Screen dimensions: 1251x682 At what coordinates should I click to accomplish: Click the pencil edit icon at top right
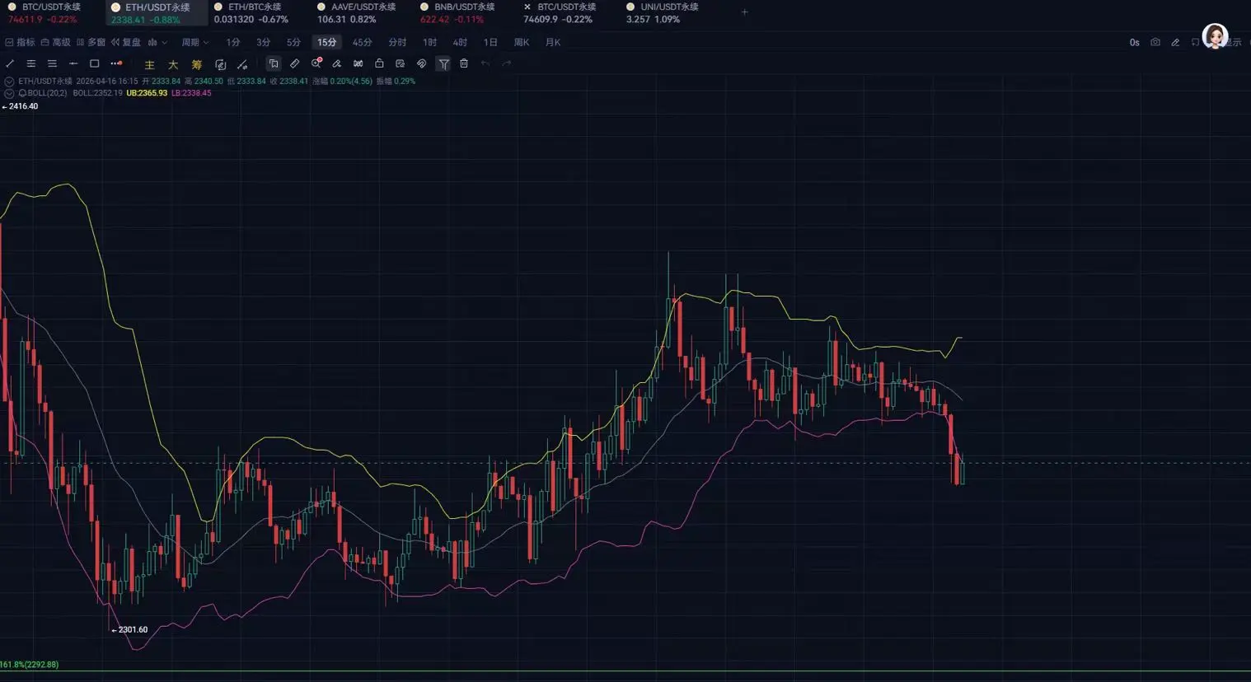(1176, 42)
